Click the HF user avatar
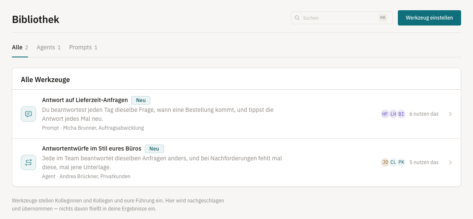Image resolution: width=473 pixels, height=219 pixels. 385,114
